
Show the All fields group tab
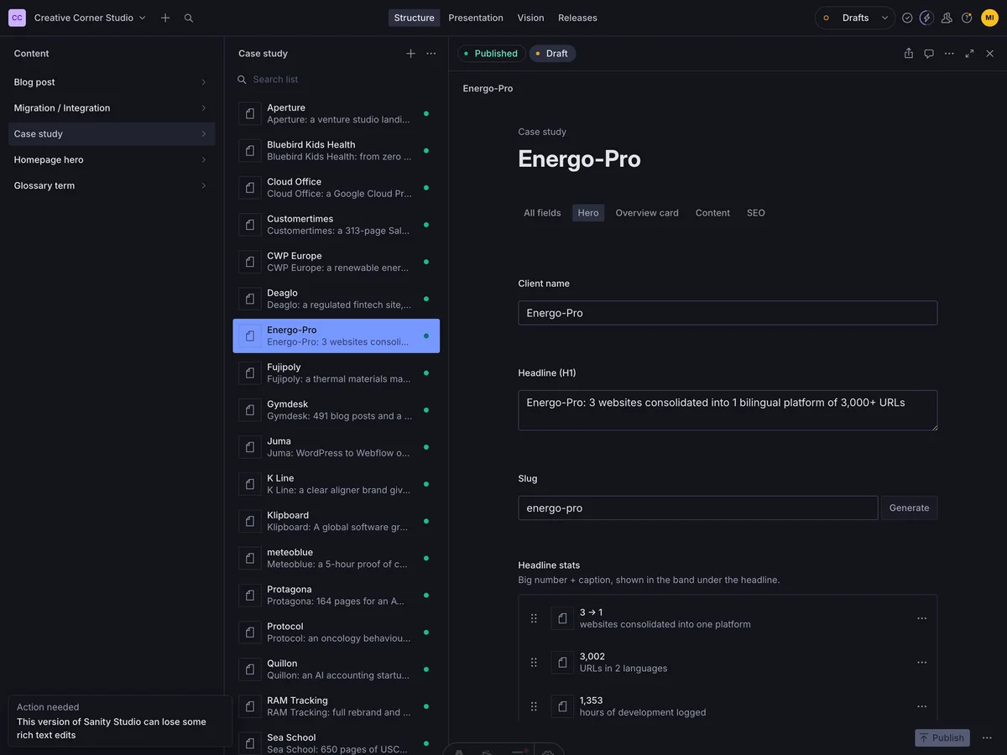pyautogui.click(x=542, y=213)
